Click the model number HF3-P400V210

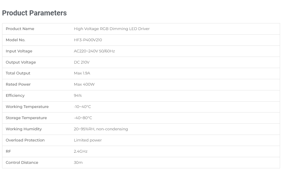88,40
